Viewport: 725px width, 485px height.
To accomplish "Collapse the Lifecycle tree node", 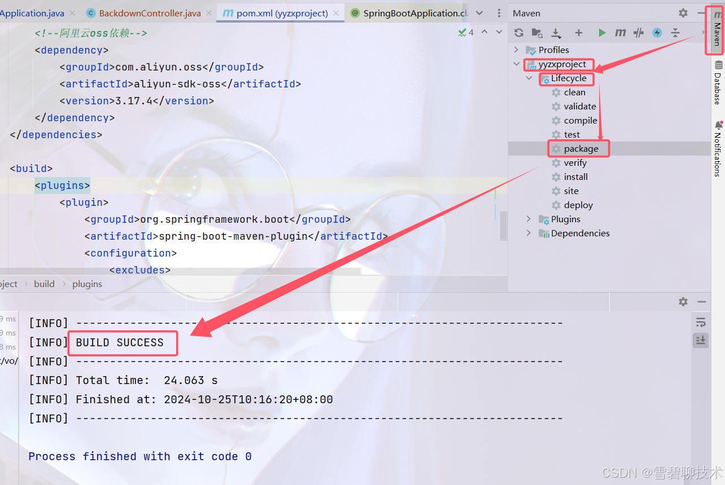I will pos(529,78).
